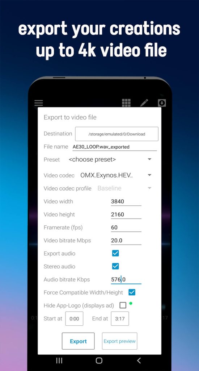Open the choose preset dropdown
This screenshot has width=199, height=371.
(x=110, y=159)
